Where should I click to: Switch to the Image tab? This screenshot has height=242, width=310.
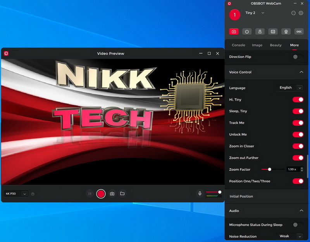(257, 45)
